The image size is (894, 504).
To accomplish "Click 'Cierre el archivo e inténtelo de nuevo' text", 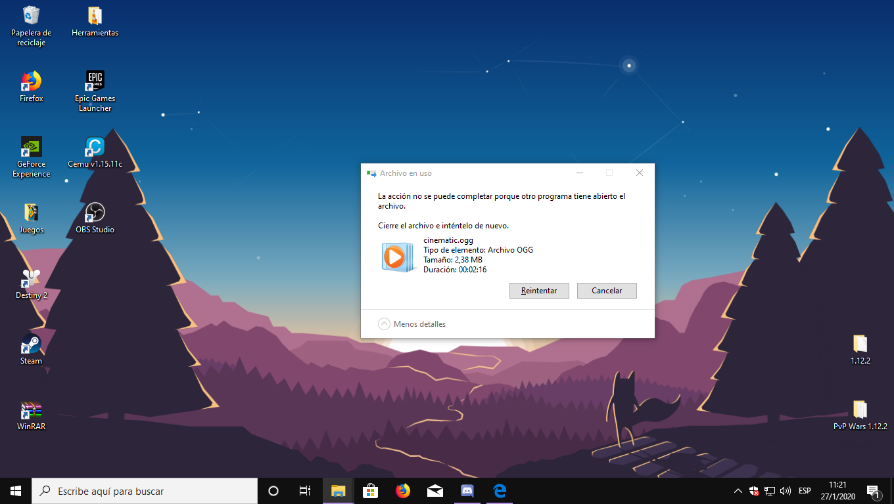I will click(444, 226).
